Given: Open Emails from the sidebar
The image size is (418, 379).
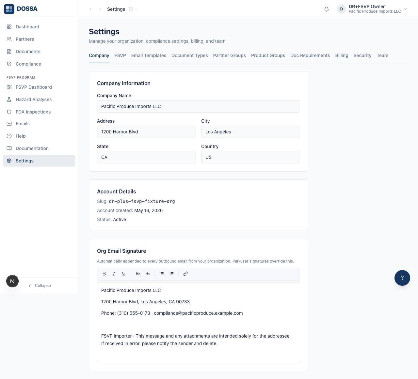Looking at the screenshot, I should [x=39, y=124].
